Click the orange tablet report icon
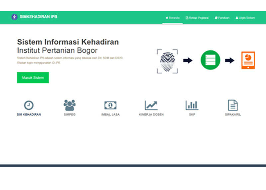266x190 pixels. pos(248,60)
